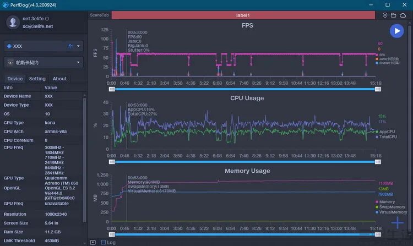Enable the Log checkbox

tap(104, 242)
